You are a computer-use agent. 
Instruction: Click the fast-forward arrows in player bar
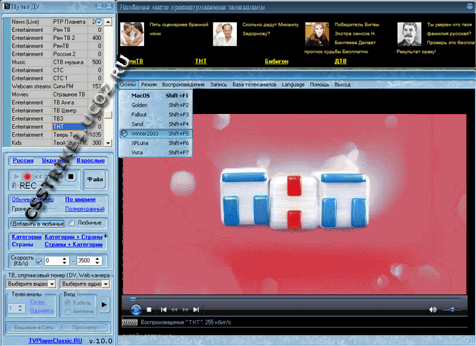click(x=185, y=309)
